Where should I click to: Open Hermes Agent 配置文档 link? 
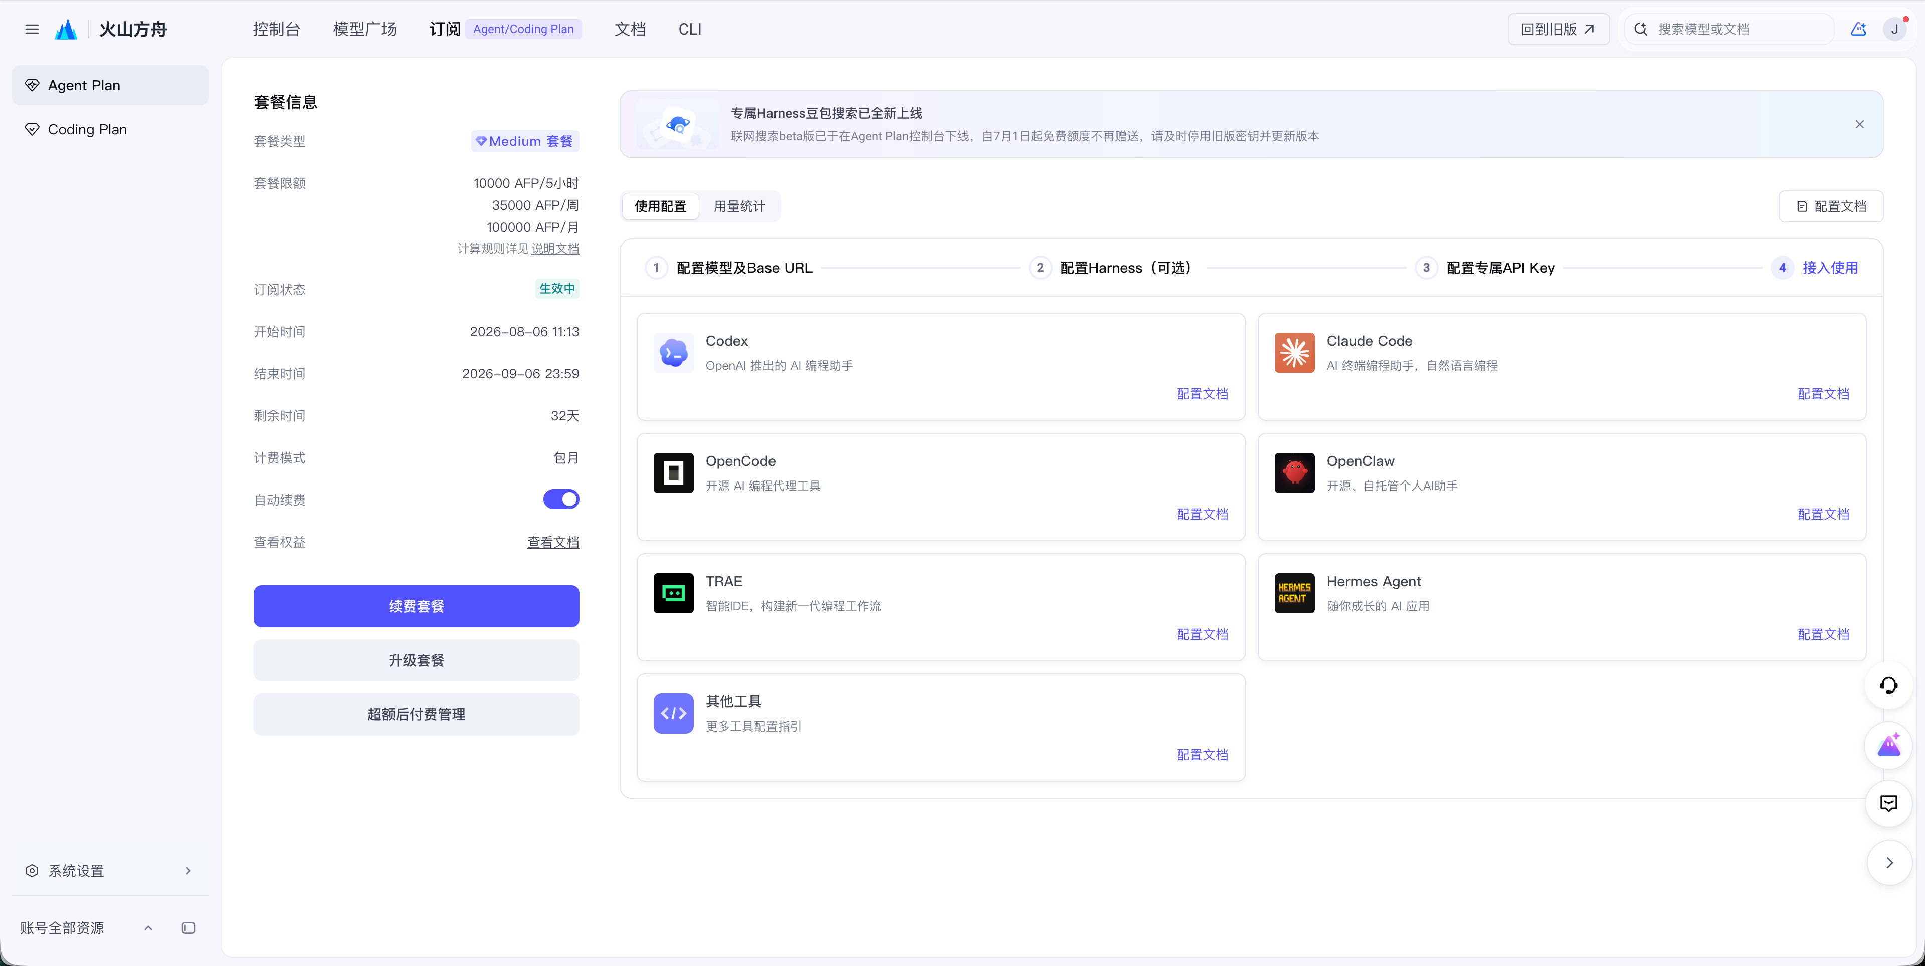tap(1823, 634)
